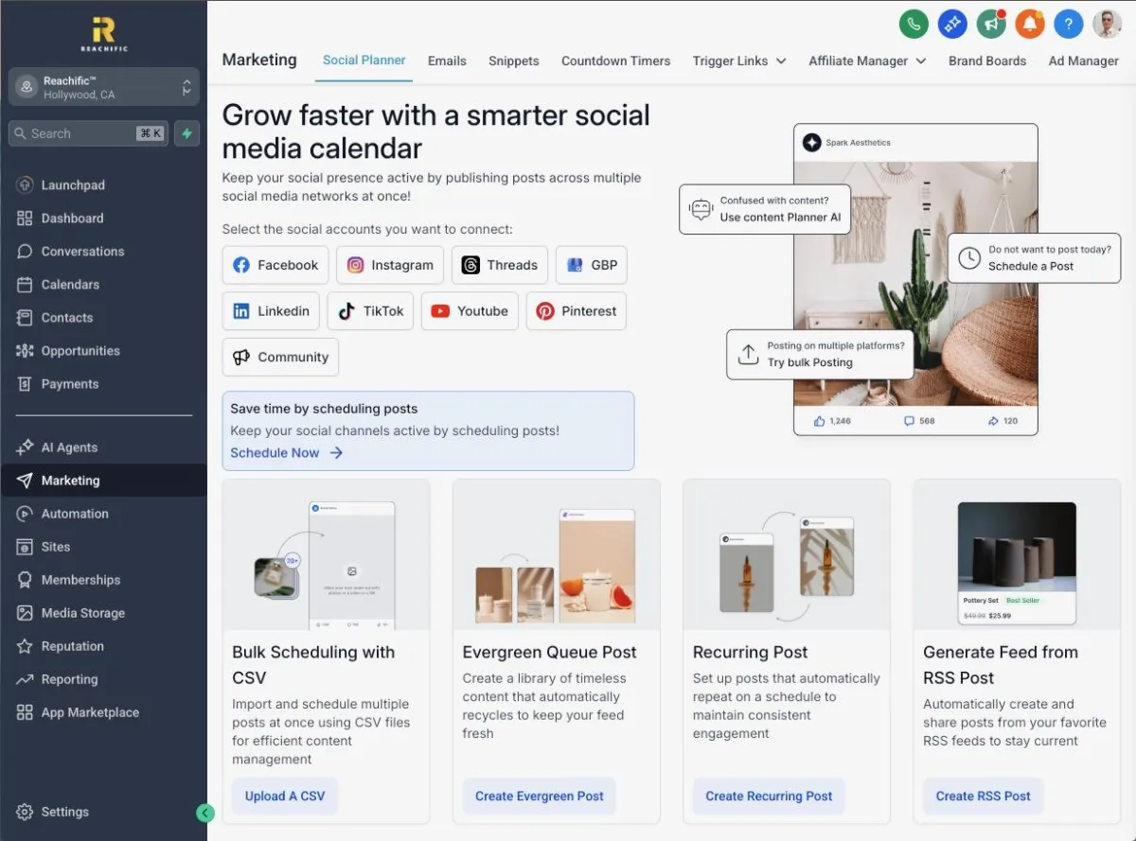
Task: Connect a Youtube account
Action: 470,311
